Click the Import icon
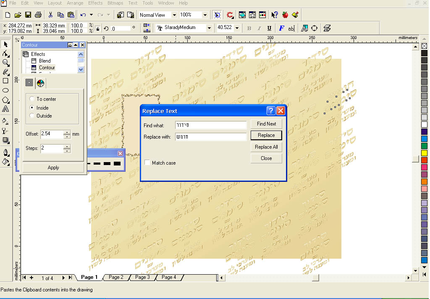430x299 pixels. tap(121, 15)
